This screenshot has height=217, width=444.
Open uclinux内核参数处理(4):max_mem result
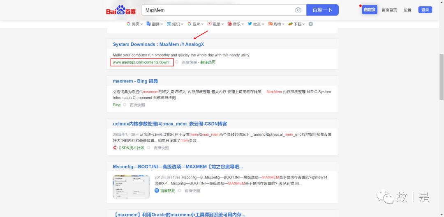[170, 124]
